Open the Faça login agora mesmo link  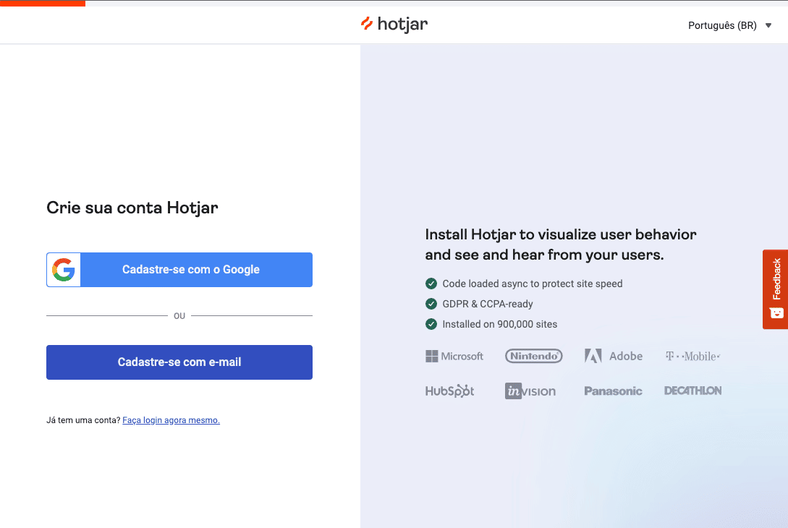pos(171,420)
